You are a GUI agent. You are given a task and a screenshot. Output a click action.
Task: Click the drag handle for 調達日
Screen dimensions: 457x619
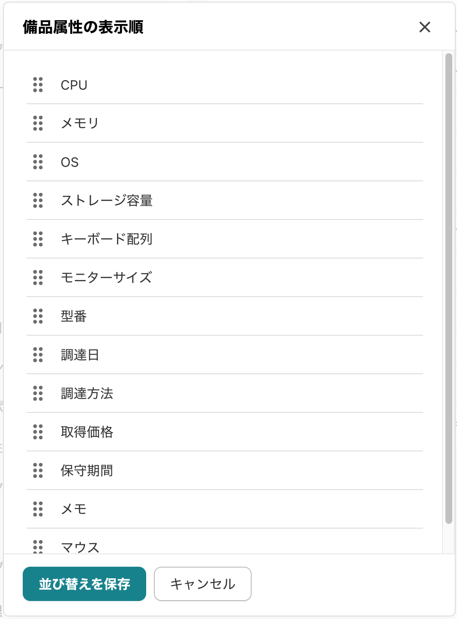[x=38, y=355]
